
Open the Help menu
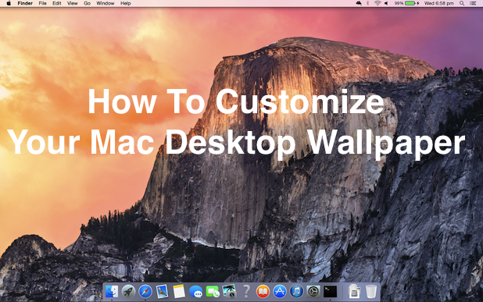(125, 3)
